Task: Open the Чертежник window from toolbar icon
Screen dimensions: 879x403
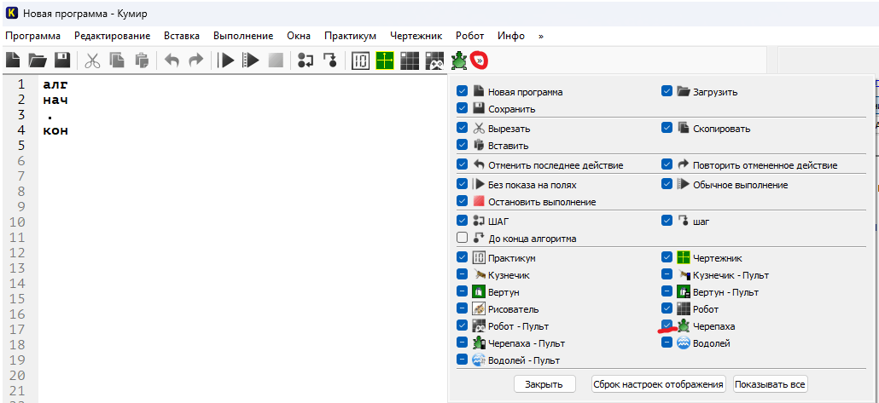Action: coord(385,60)
